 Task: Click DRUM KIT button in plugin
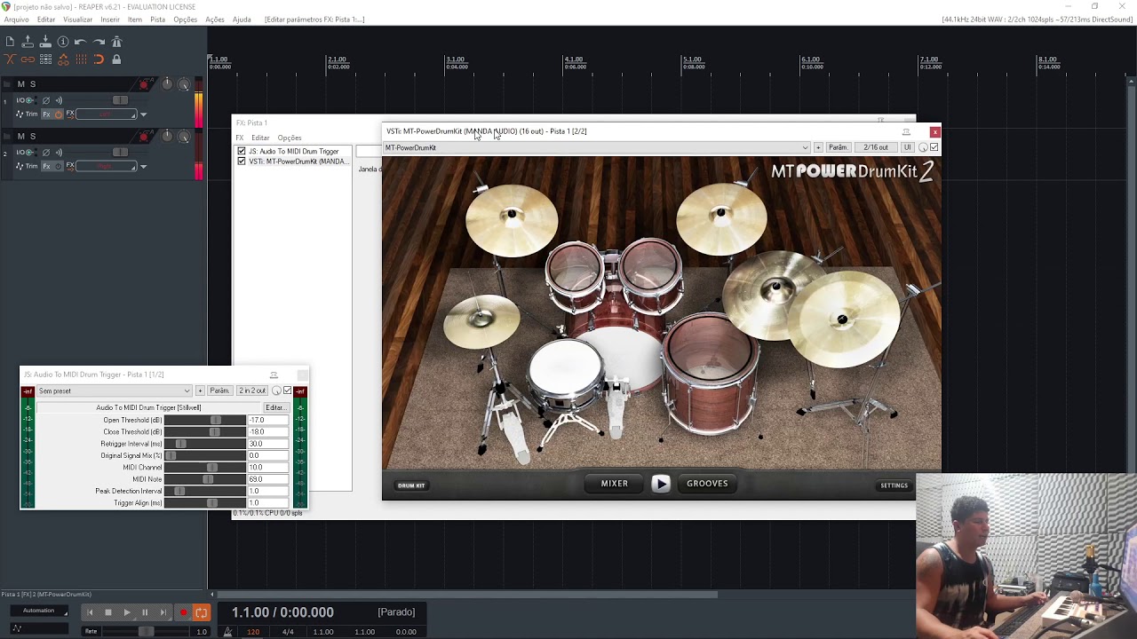click(x=411, y=485)
